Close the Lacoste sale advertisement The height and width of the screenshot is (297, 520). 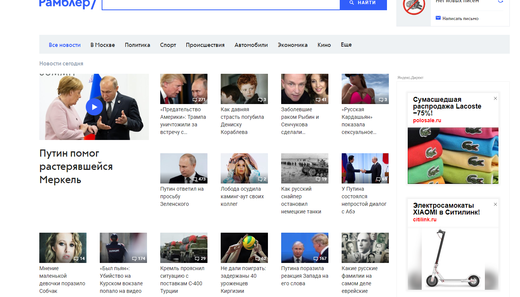(x=495, y=98)
